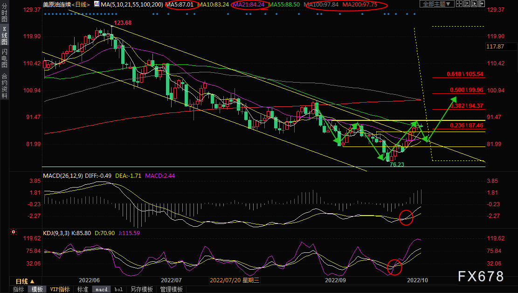This screenshot has height=293, width=518.
Task: Click the jump-to-start range icon
Action: tap(467, 4)
